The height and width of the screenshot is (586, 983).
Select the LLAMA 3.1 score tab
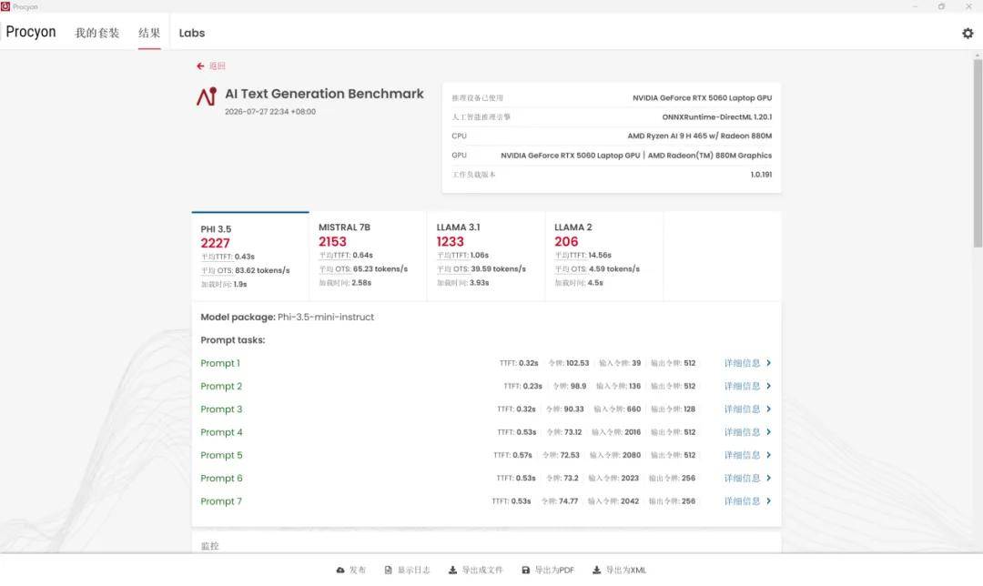pyautogui.click(x=486, y=257)
